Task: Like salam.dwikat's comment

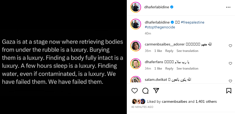Action: pyautogui.click(x=230, y=81)
